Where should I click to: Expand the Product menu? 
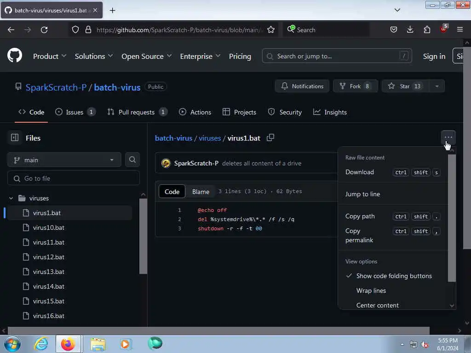coord(50,56)
